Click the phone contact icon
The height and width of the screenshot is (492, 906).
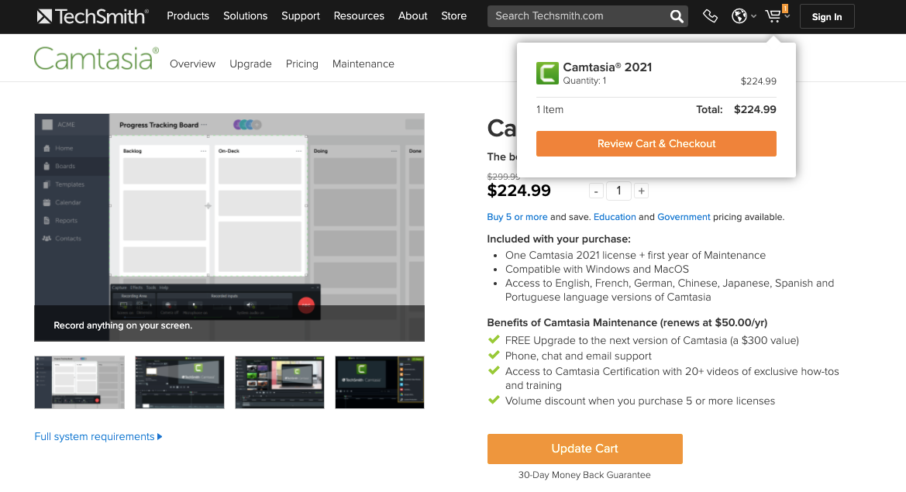[710, 15]
